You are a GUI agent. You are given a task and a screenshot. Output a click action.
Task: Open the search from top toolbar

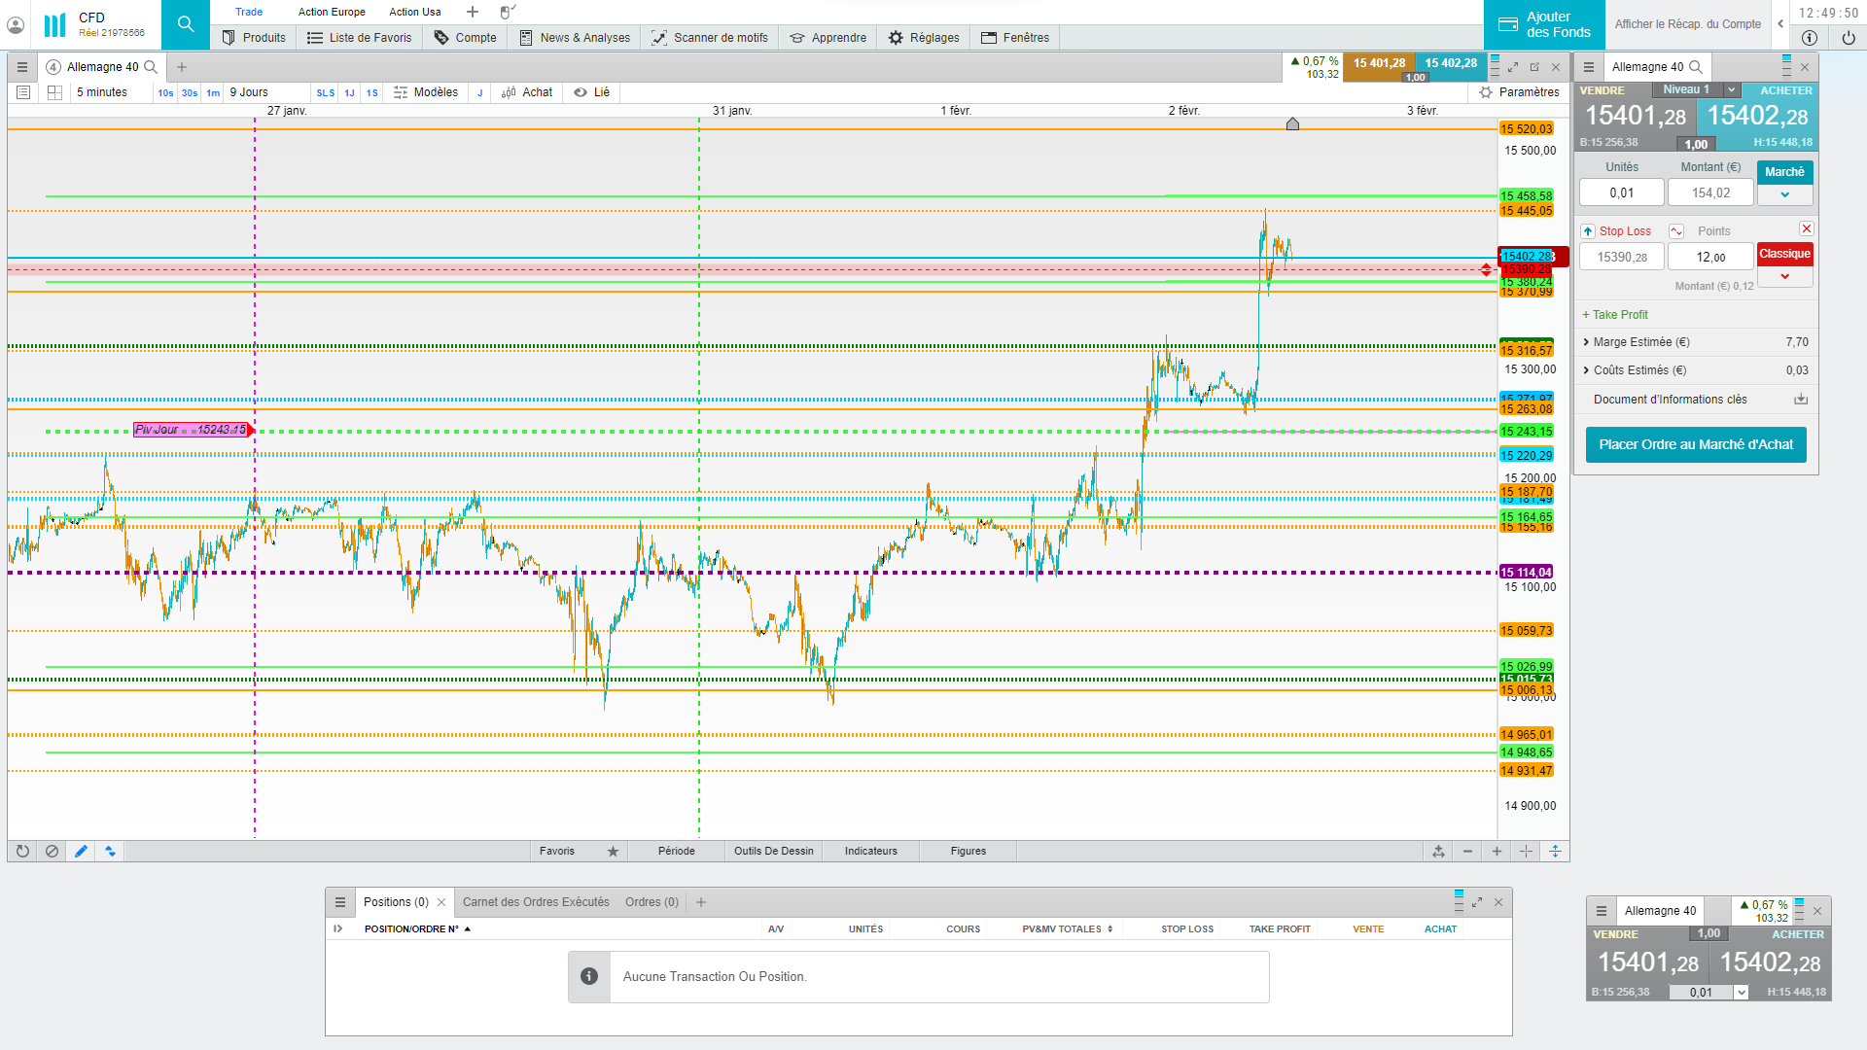pos(186,24)
